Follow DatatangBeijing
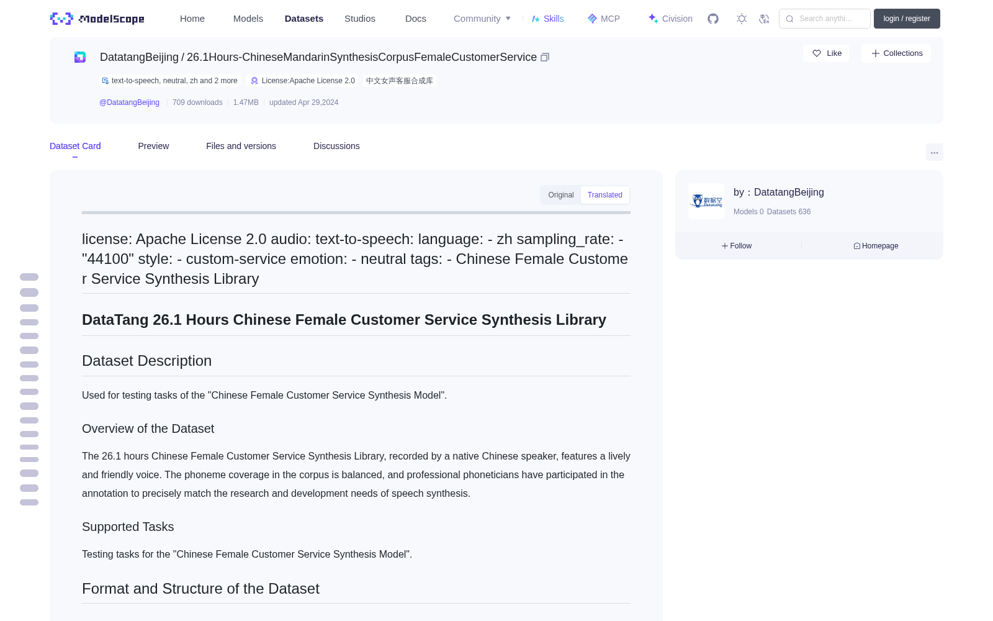The height and width of the screenshot is (621, 993). coord(737,246)
